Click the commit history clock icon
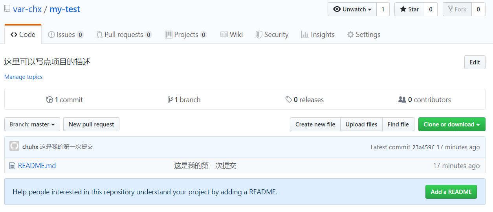This screenshot has height=212, width=493. [49, 100]
